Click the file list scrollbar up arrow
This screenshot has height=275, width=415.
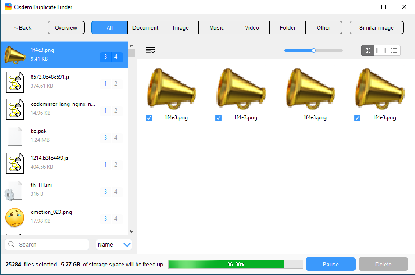click(132, 45)
